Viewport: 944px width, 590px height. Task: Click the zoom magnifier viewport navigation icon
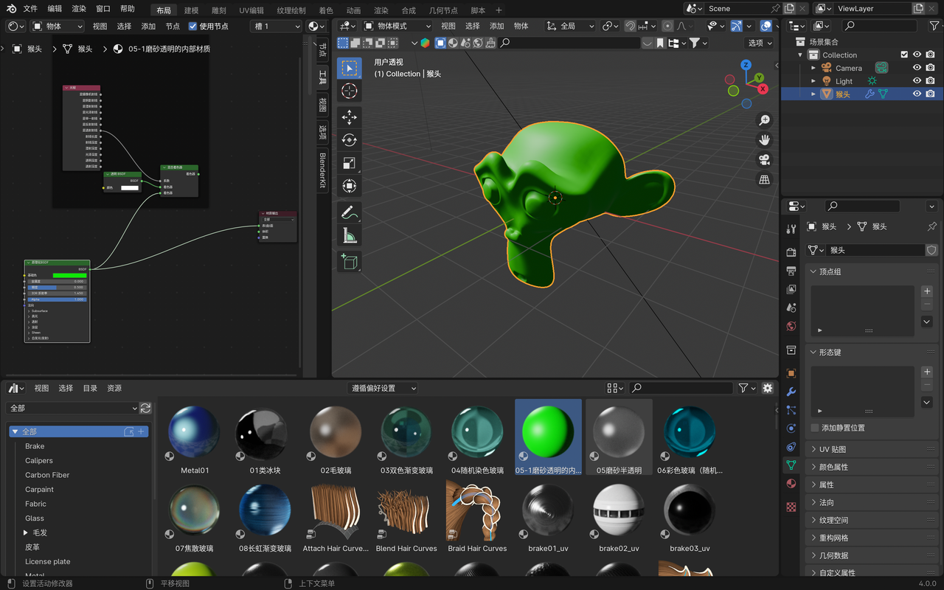tap(764, 120)
